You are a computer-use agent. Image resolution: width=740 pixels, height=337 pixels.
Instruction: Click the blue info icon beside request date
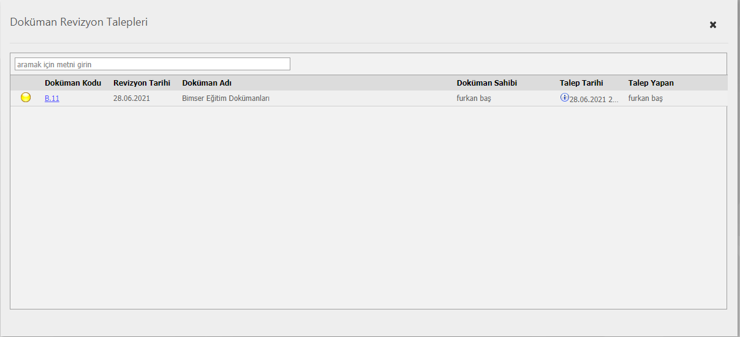pyautogui.click(x=564, y=98)
